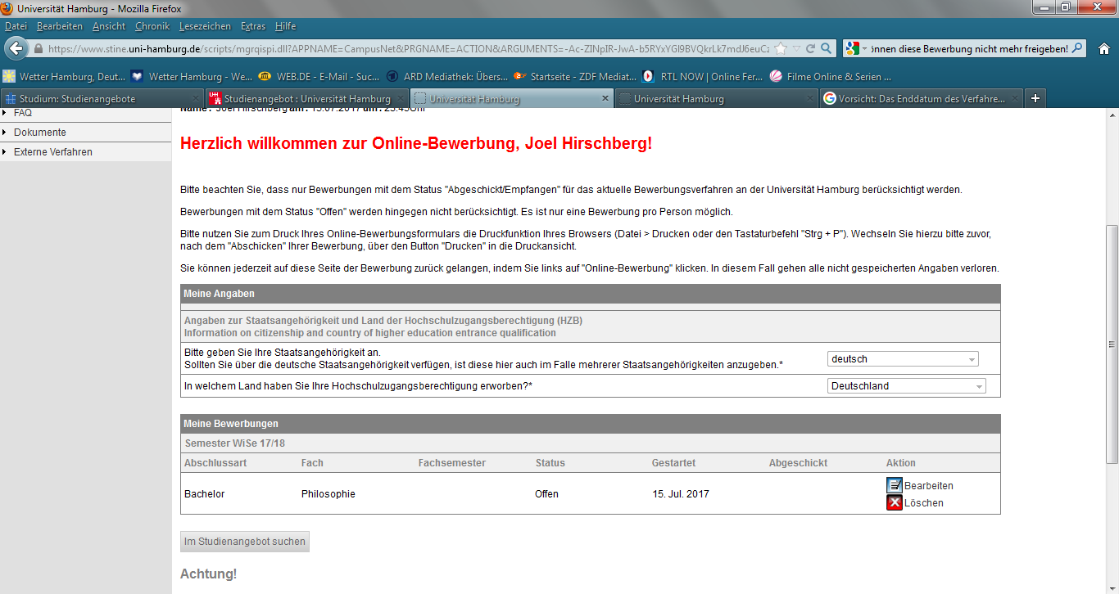Delete the application via the red Löschen icon
The width and height of the screenshot is (1119, 594).
pos(895,502)
